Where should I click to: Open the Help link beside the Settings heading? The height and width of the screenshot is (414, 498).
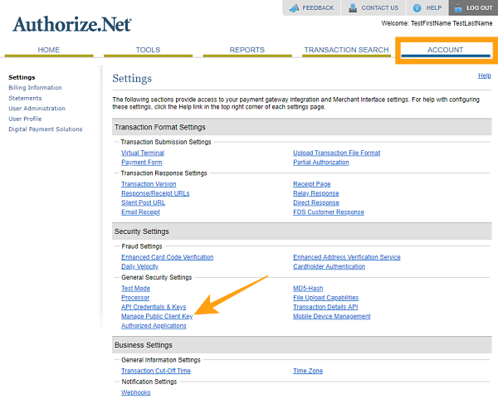click(x=485, y=75)
